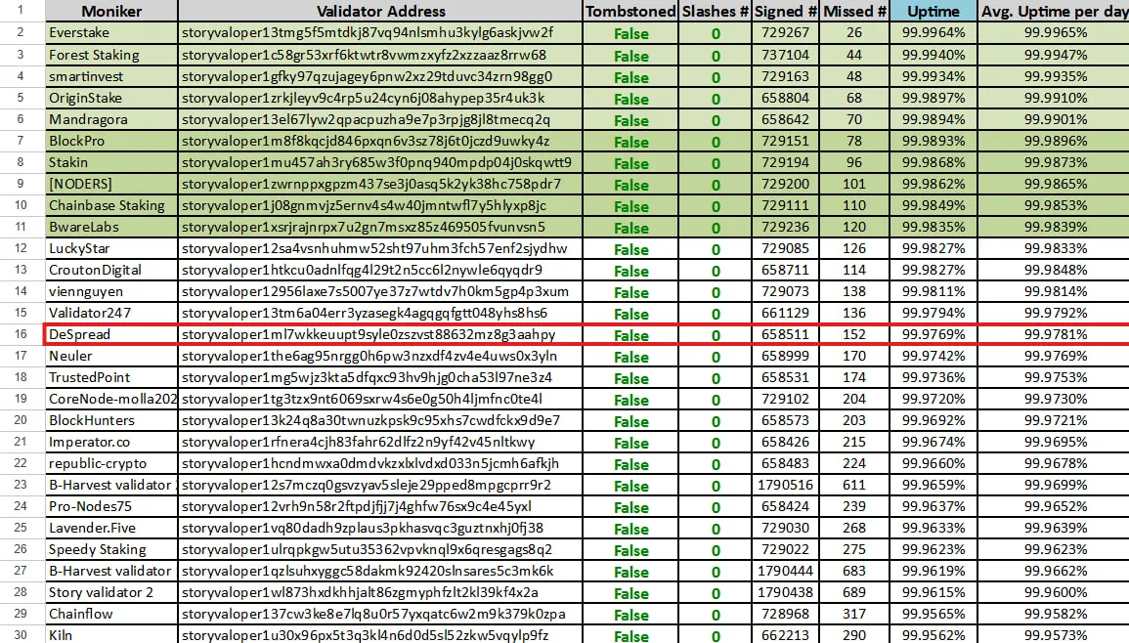Click the viennguyen cell
The height and width of the screenshot is (643, 1129).
tap(110, 291)
